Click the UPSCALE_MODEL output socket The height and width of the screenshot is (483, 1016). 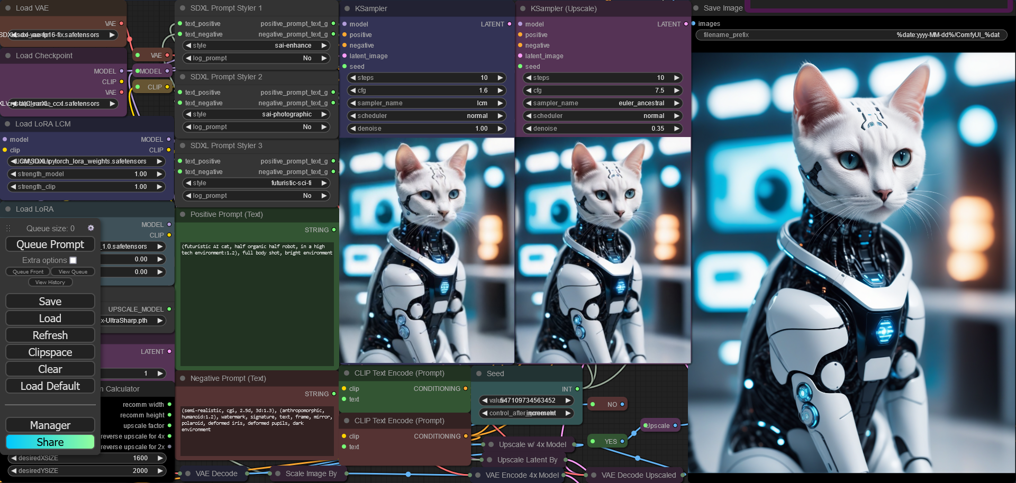[x=169, y=309]
